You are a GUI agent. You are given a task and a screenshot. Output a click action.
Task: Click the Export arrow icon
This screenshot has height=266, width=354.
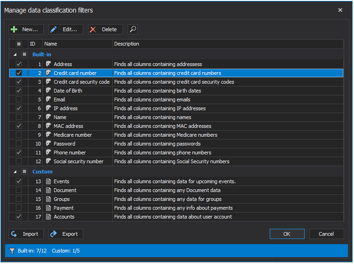(x=54, y=234)
